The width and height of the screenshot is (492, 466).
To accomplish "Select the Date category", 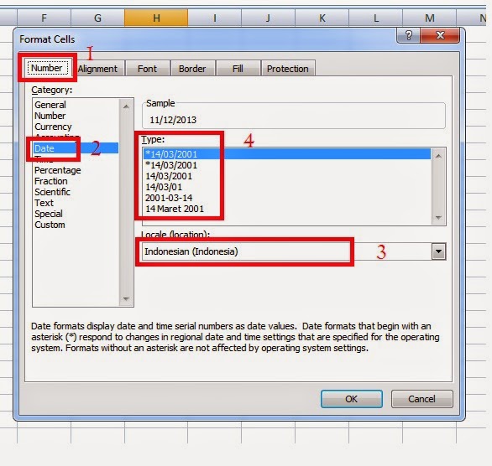I will [x=76, y=148].
